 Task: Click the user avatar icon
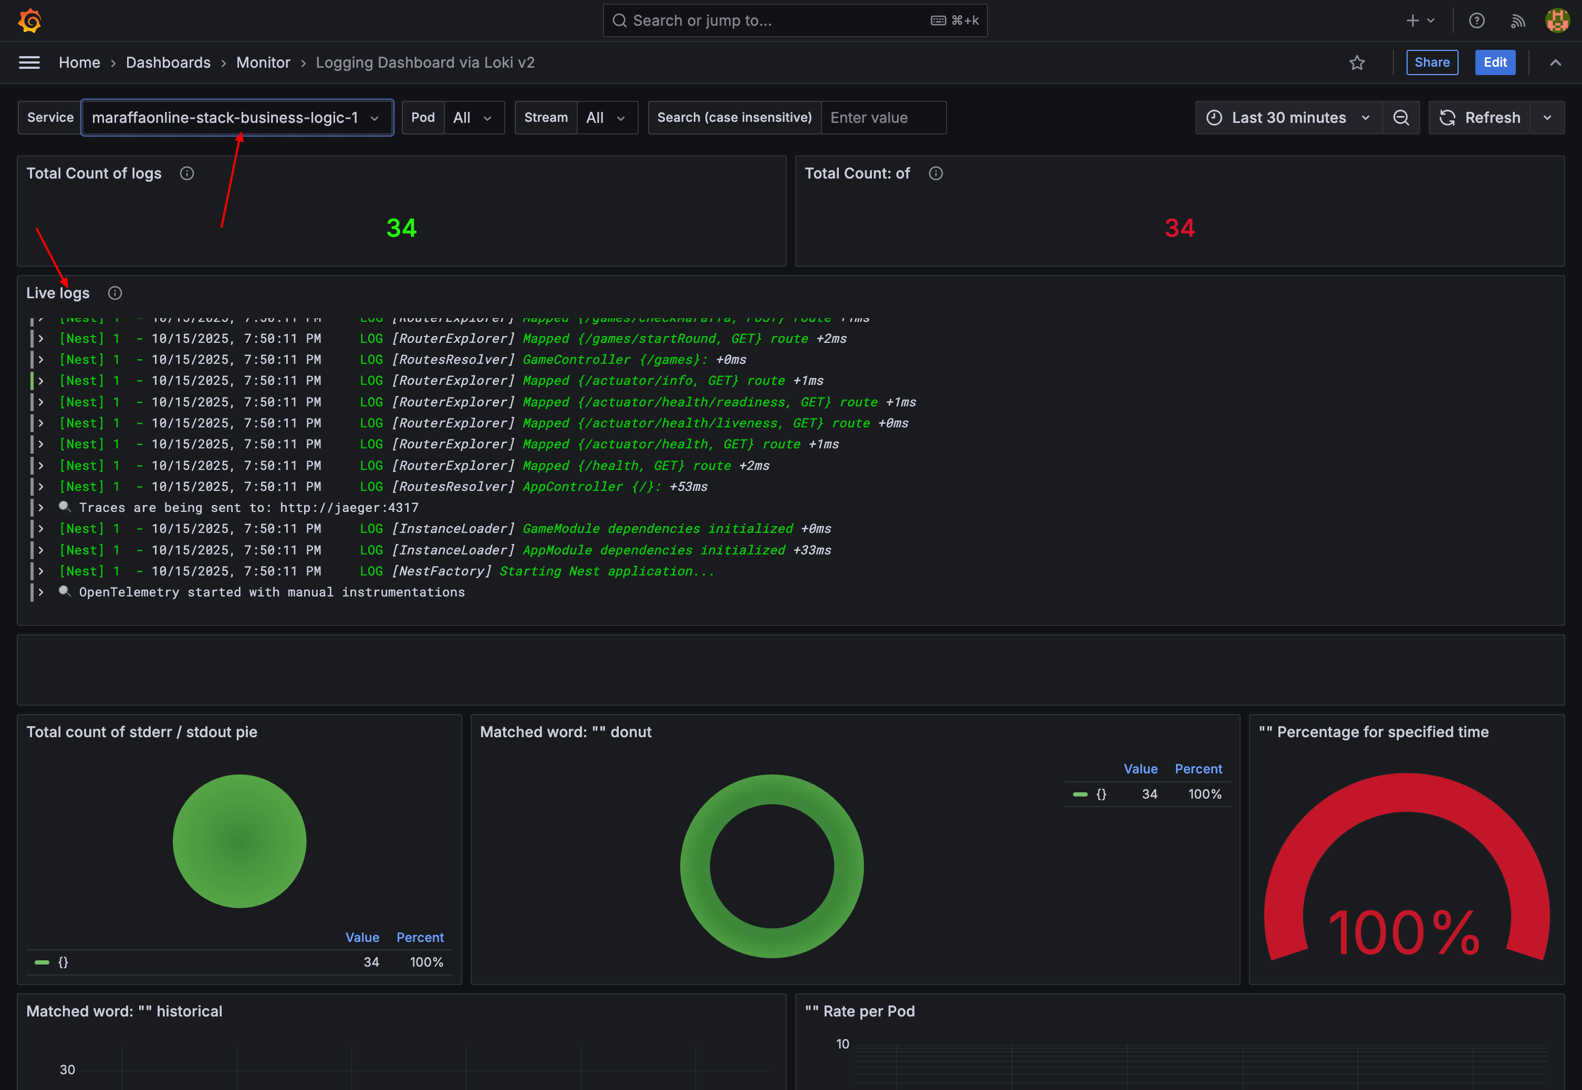click(1557, 20)
